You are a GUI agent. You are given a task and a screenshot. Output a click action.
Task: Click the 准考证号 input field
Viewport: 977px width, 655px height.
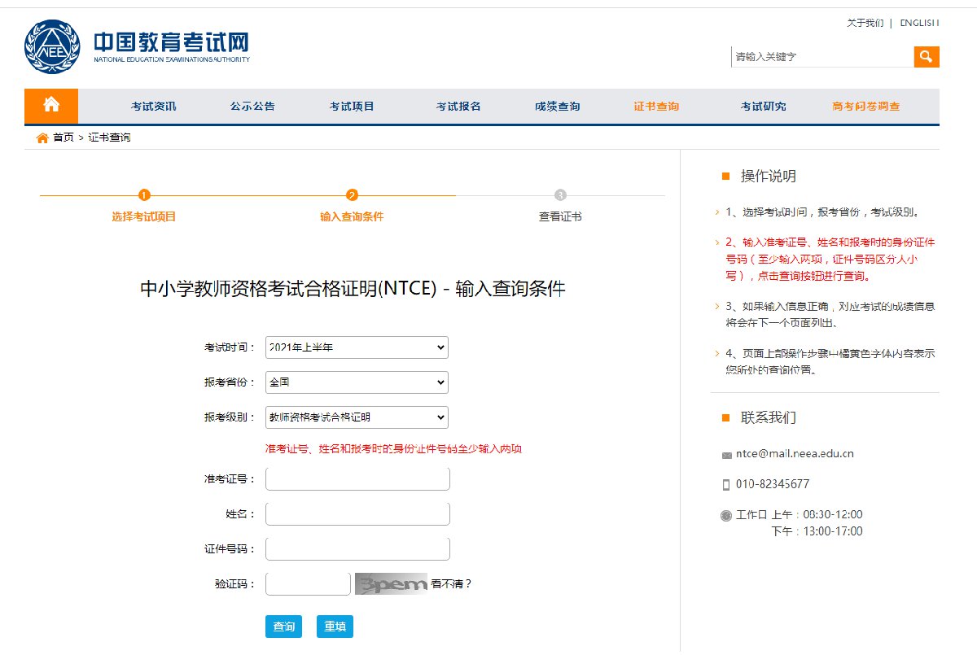point(357,479)
